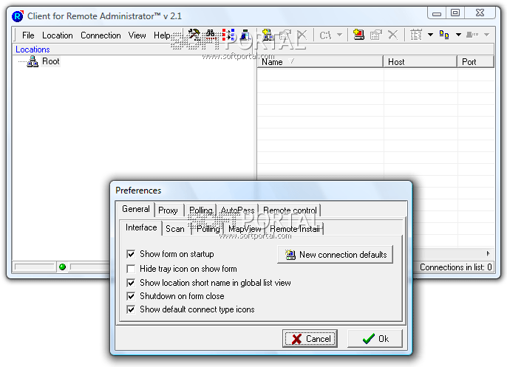Image resolution: width=507 pixels, height=367 pixels.
Task: Open the top-row Polling tab
Action: coord(201,210)
